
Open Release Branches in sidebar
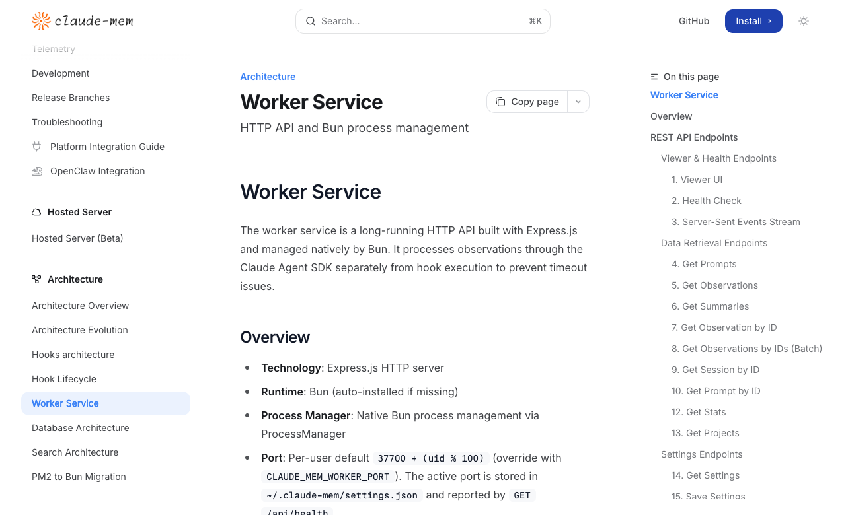(x=71, y=98)
